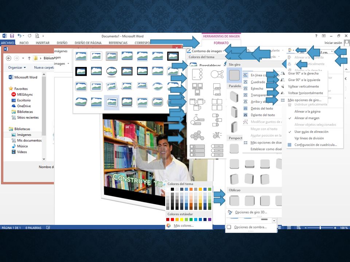This screenshot has height=262, width=350.
Task: Choose the soft-edge oval picture style
Action: [x=158, y=86]
